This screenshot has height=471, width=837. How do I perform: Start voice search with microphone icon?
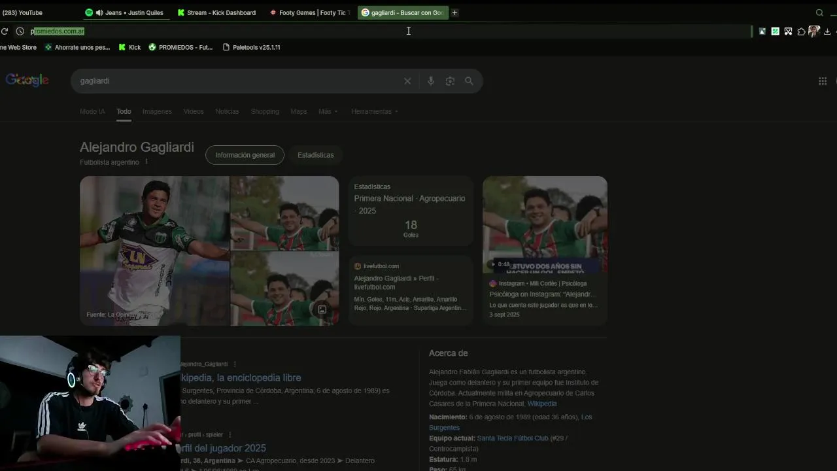(431, 81)
